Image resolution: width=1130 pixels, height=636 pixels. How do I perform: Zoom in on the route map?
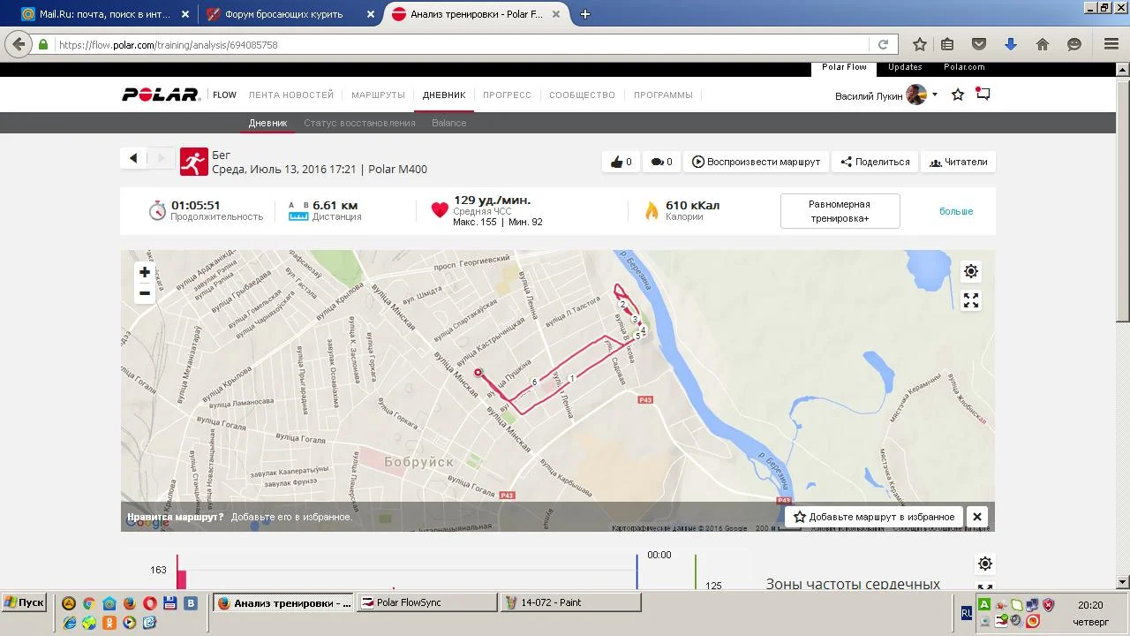(x=145, y=272)
